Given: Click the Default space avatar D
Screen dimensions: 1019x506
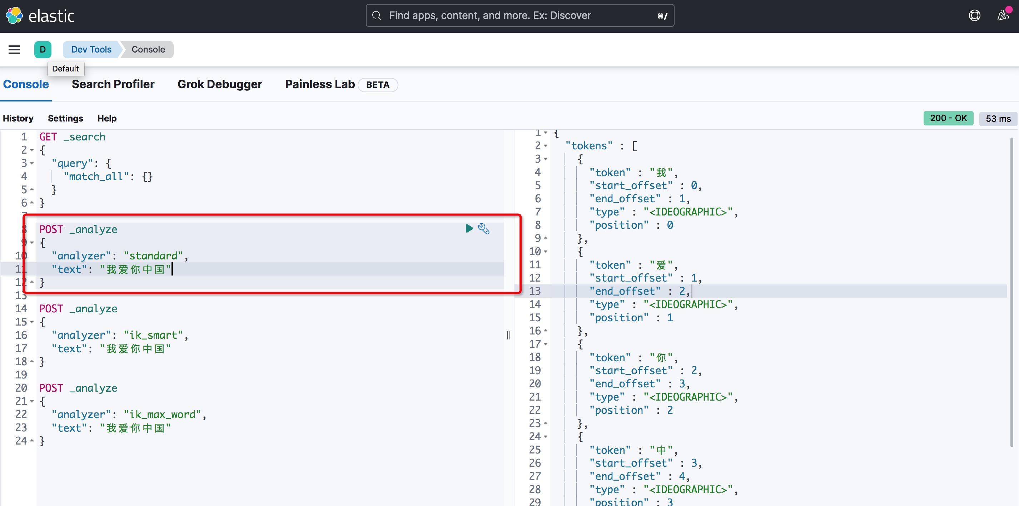Looking at the screenshot, I should tap(43, 49).
